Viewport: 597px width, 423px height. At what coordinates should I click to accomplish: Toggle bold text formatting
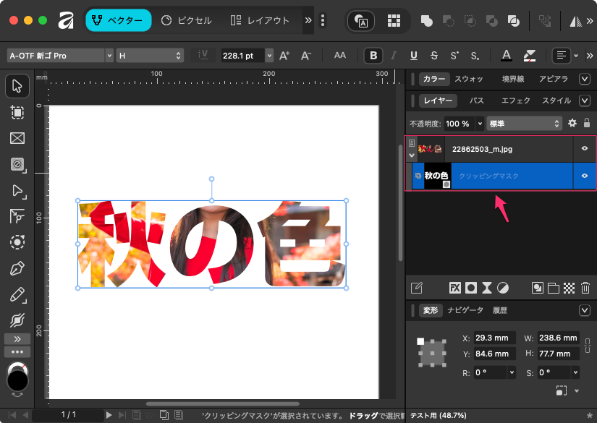[373, 55]
